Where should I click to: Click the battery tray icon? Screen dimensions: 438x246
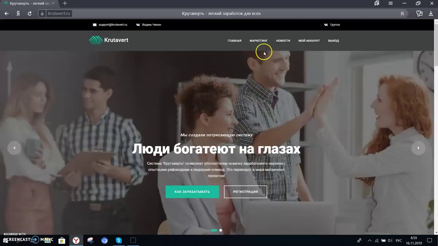click(x=384, y=241)
